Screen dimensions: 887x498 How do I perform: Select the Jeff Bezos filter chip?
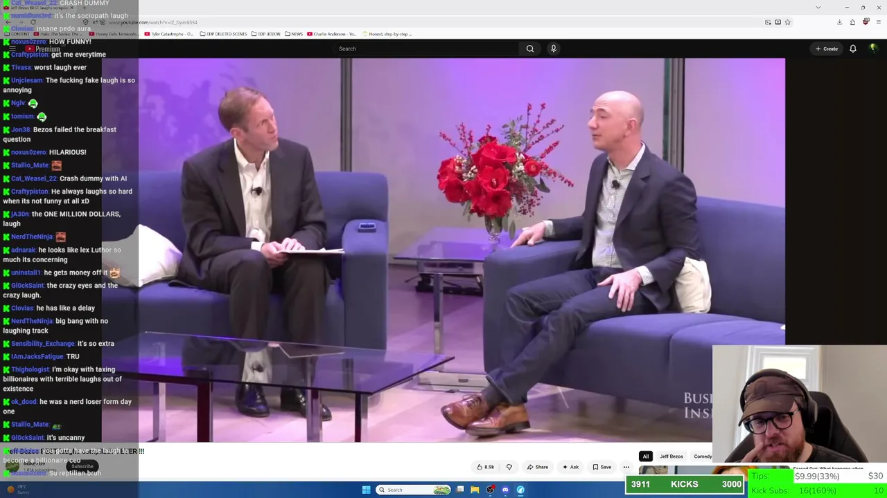671,456
